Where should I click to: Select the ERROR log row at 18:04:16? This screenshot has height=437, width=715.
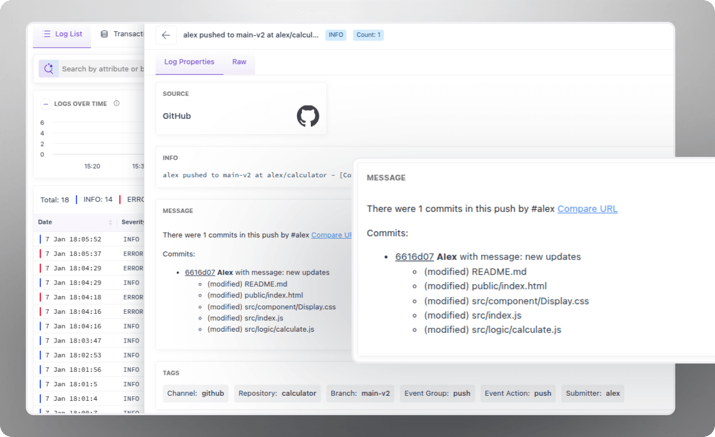click(89, 311)
